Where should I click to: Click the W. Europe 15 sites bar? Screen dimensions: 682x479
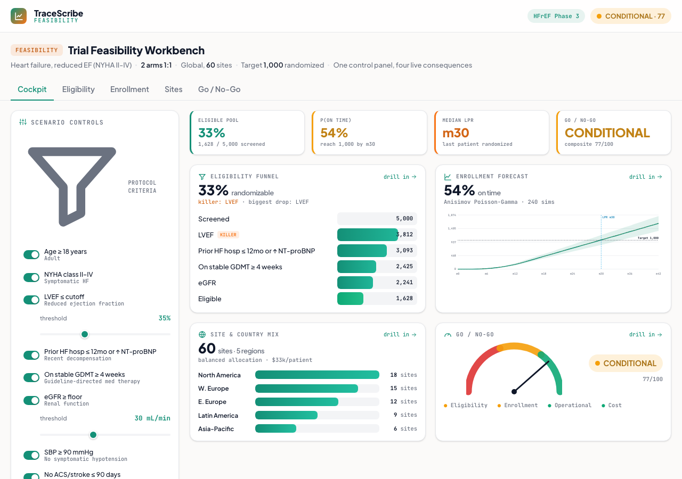(x=307, y=389)
